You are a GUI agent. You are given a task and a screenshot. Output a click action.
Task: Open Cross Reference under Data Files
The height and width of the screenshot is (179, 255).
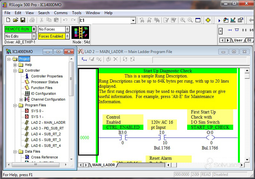click(44, 157)
